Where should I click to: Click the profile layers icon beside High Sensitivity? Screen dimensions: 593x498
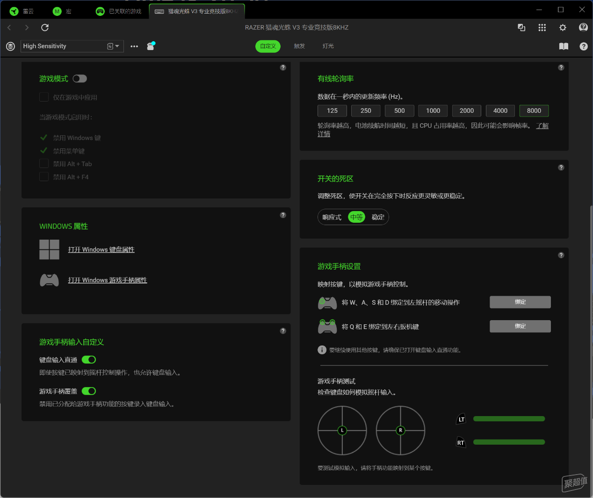click(10, 46)
